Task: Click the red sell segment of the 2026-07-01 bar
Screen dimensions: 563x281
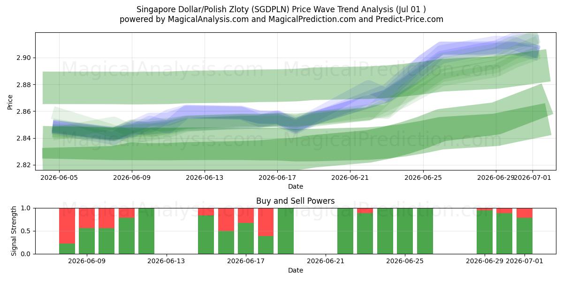Action: tap(524, 213)
